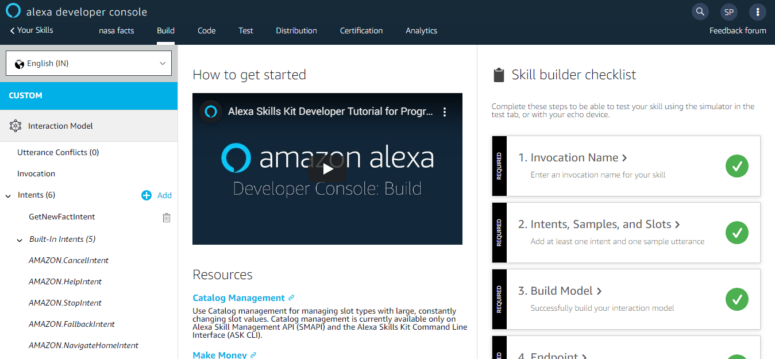Click the alexa developer console title
Image resolution: width=775 pixels, height=359 pixels.
(87, 11)
